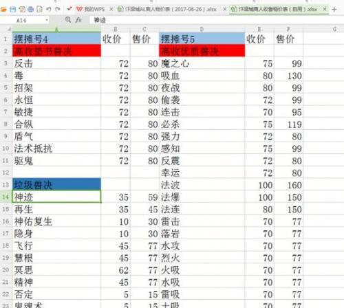Viewport: 344px width, 308px height.
Task: Switch to the 我的WPS tab
Action: [x=91, y=9]
